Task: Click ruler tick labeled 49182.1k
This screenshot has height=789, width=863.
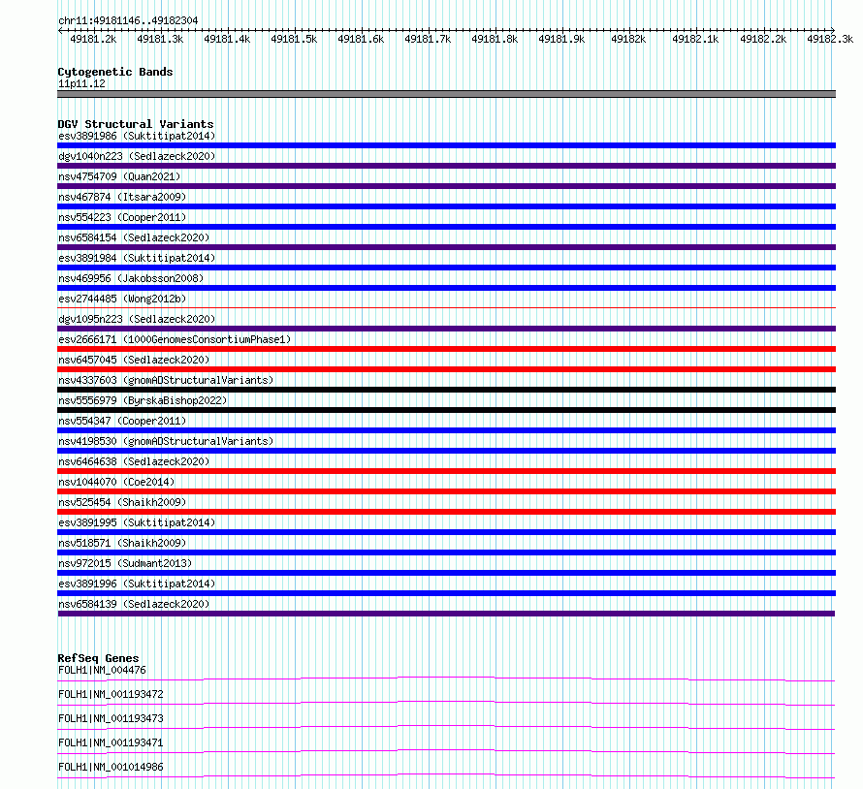Action: (695, 39)
